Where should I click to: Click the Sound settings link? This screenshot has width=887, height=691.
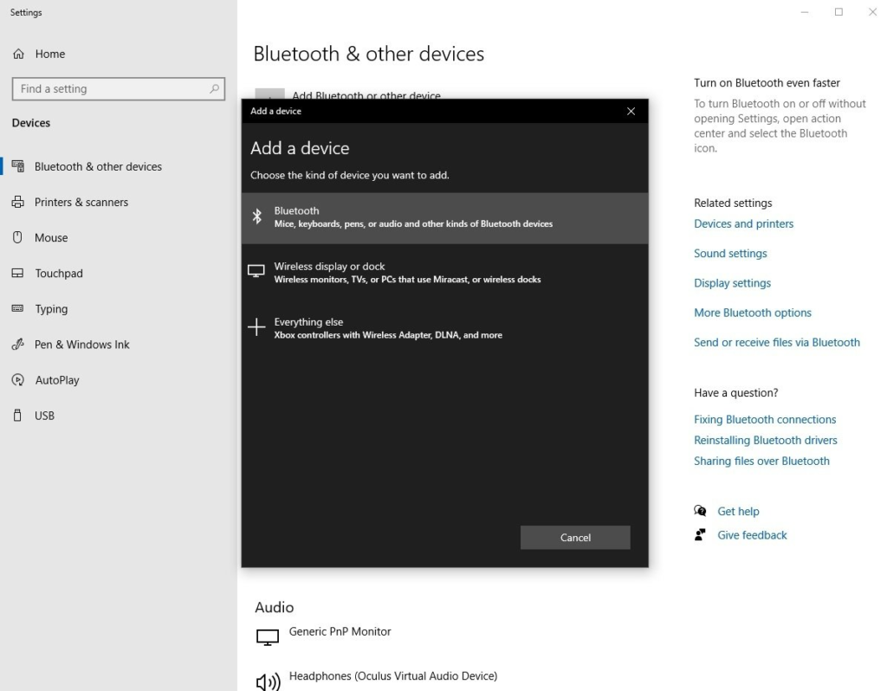point(730,253)
